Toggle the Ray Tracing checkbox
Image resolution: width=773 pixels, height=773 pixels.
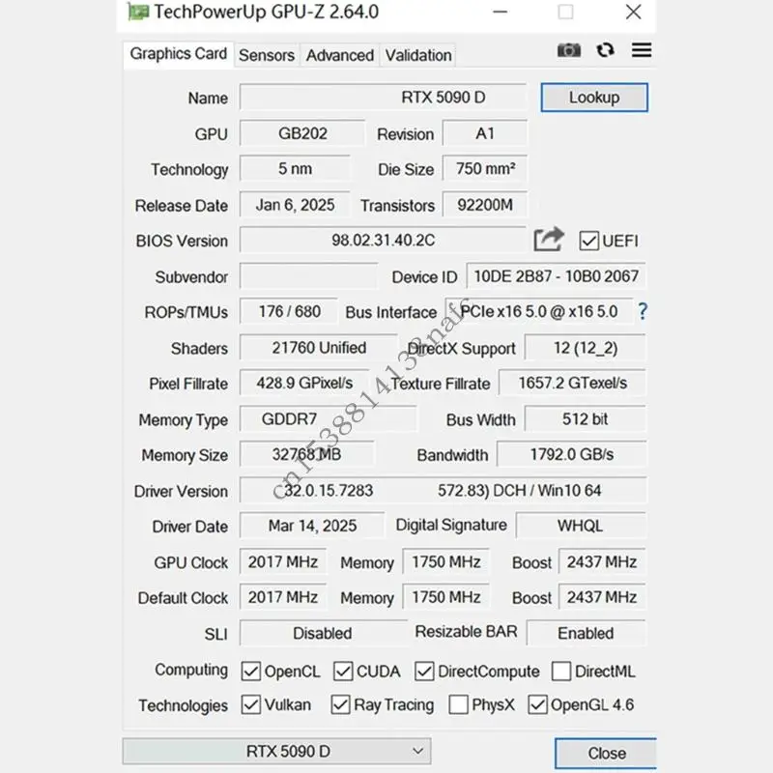(x=341, y=704)
